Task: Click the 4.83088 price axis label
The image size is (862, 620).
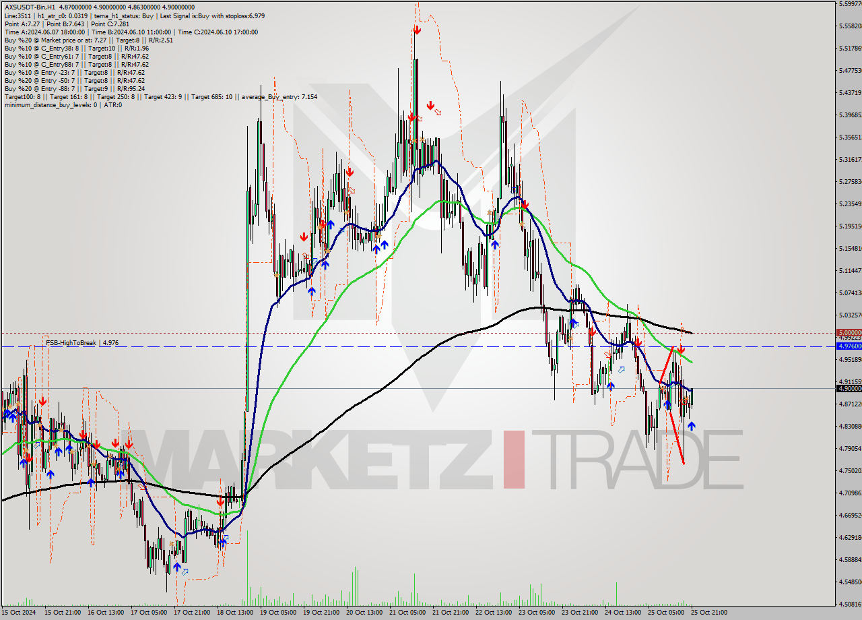Action: point(850,426)
